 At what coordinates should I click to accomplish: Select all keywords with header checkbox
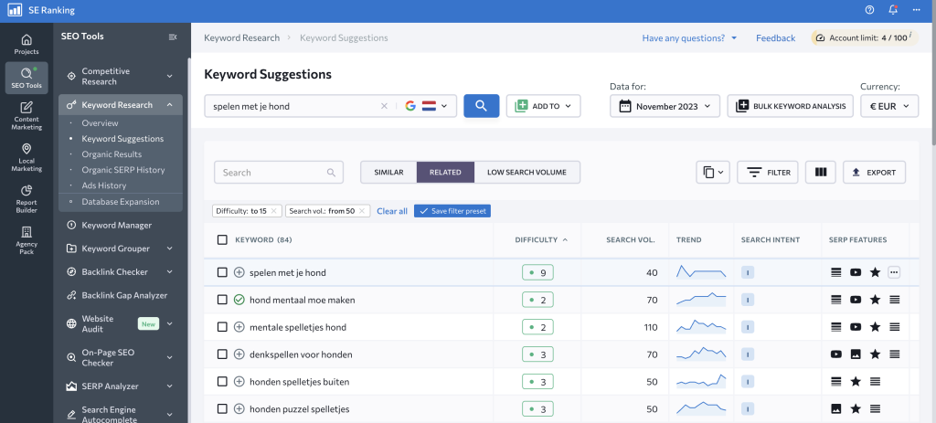tap(222, 240)
